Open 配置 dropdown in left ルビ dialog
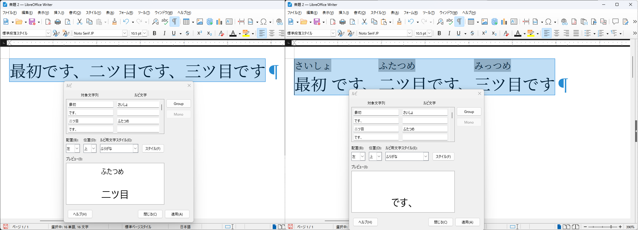This screenshot has width=638, height=230. 77,148
